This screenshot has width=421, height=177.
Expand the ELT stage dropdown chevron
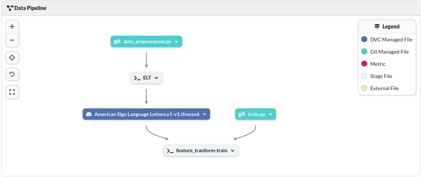(157, 78)
